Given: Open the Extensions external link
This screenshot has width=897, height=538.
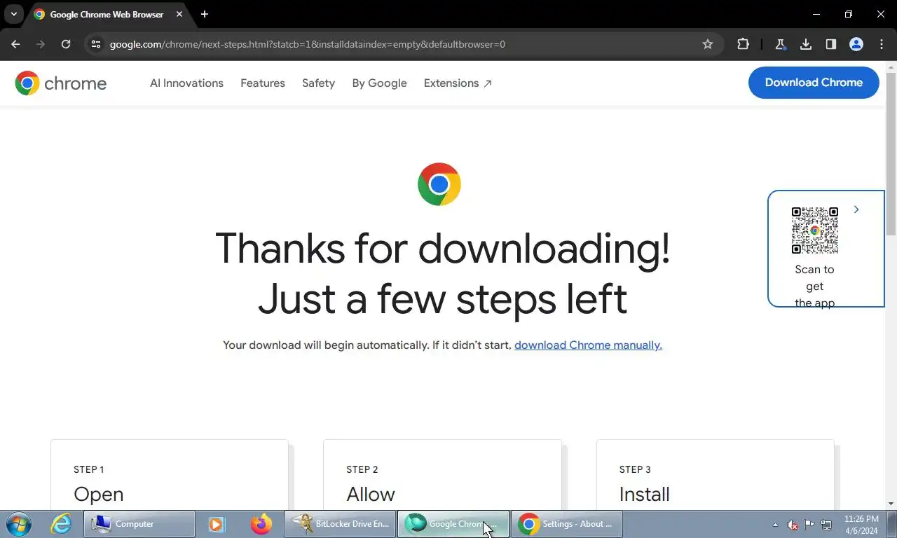Looking at the screenshot, I should 458,83.
